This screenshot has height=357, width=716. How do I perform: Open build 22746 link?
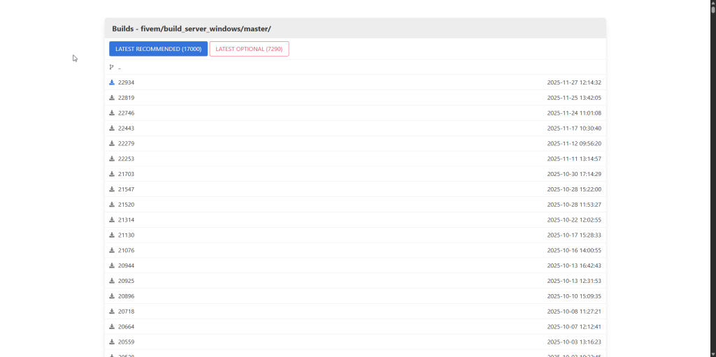pos(126,113)
